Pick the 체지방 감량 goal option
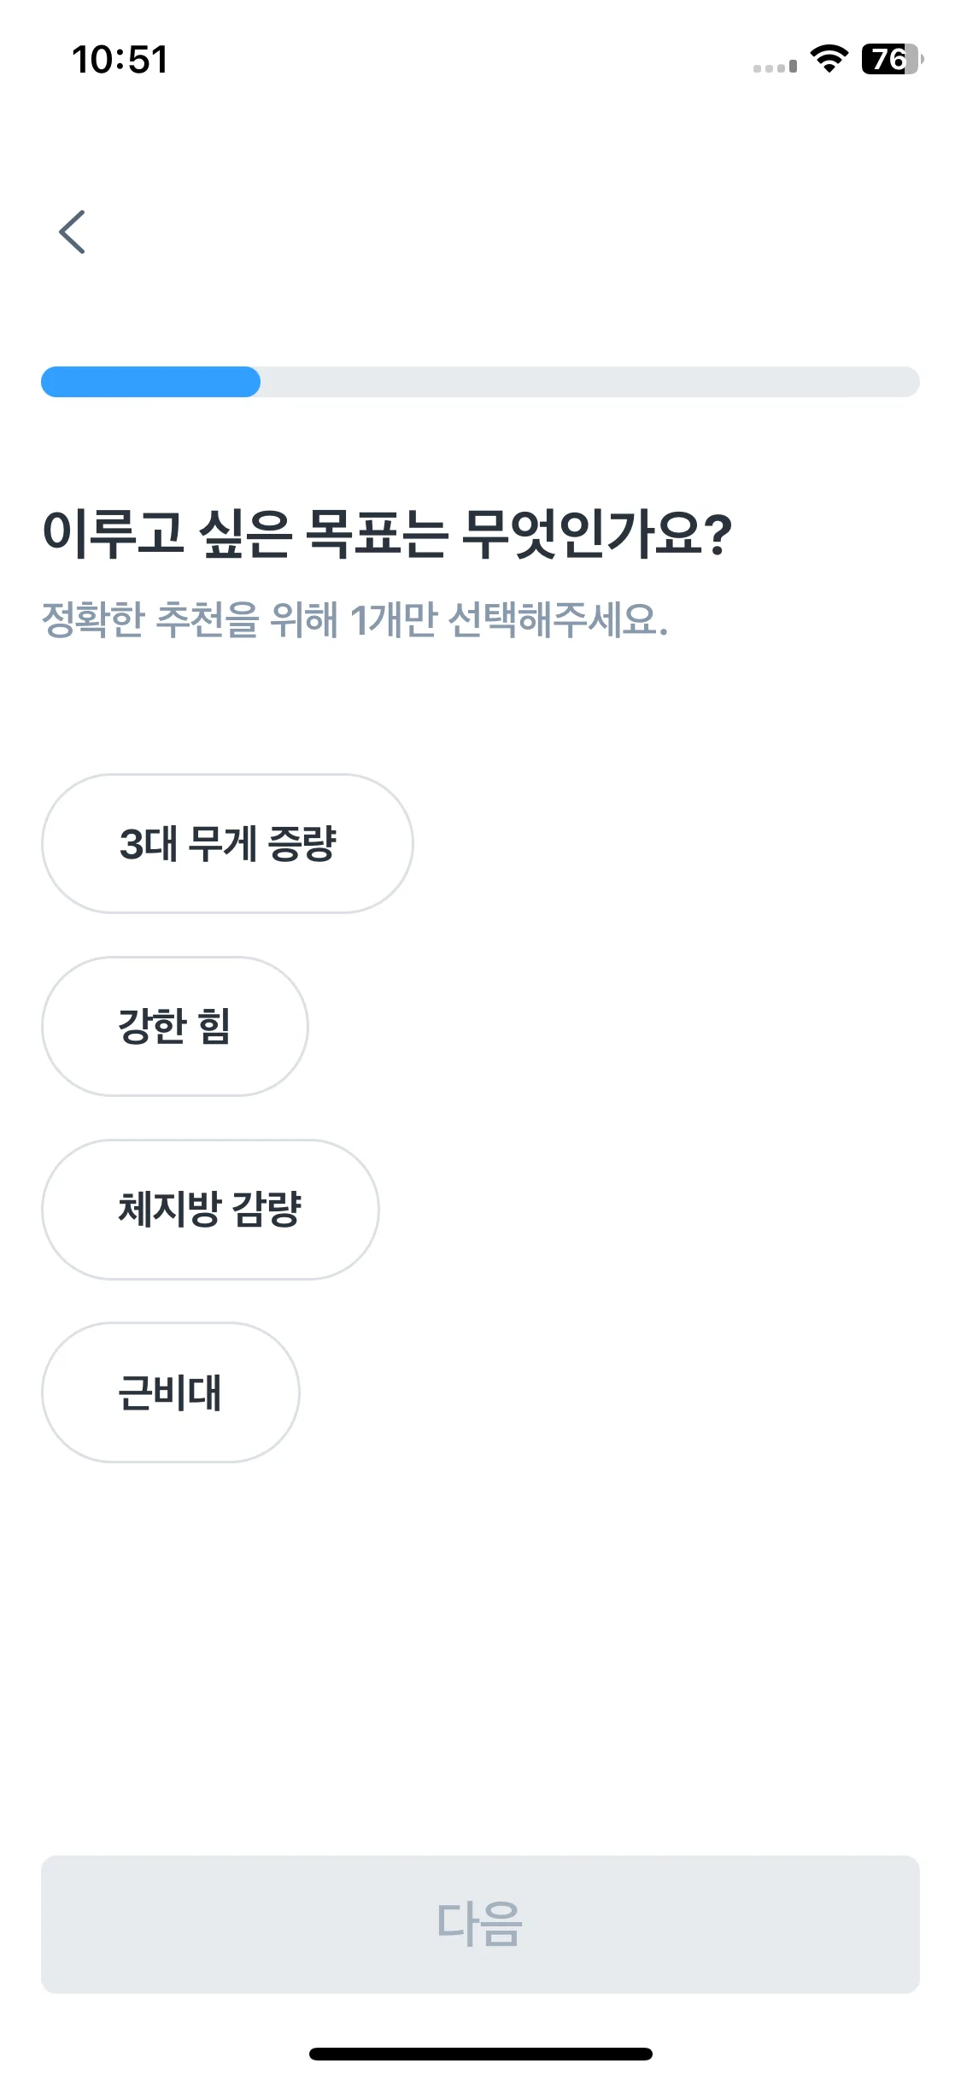The width and height of the screenshot is (961, 2081). pyautogui.click(x=210, y=1209)
